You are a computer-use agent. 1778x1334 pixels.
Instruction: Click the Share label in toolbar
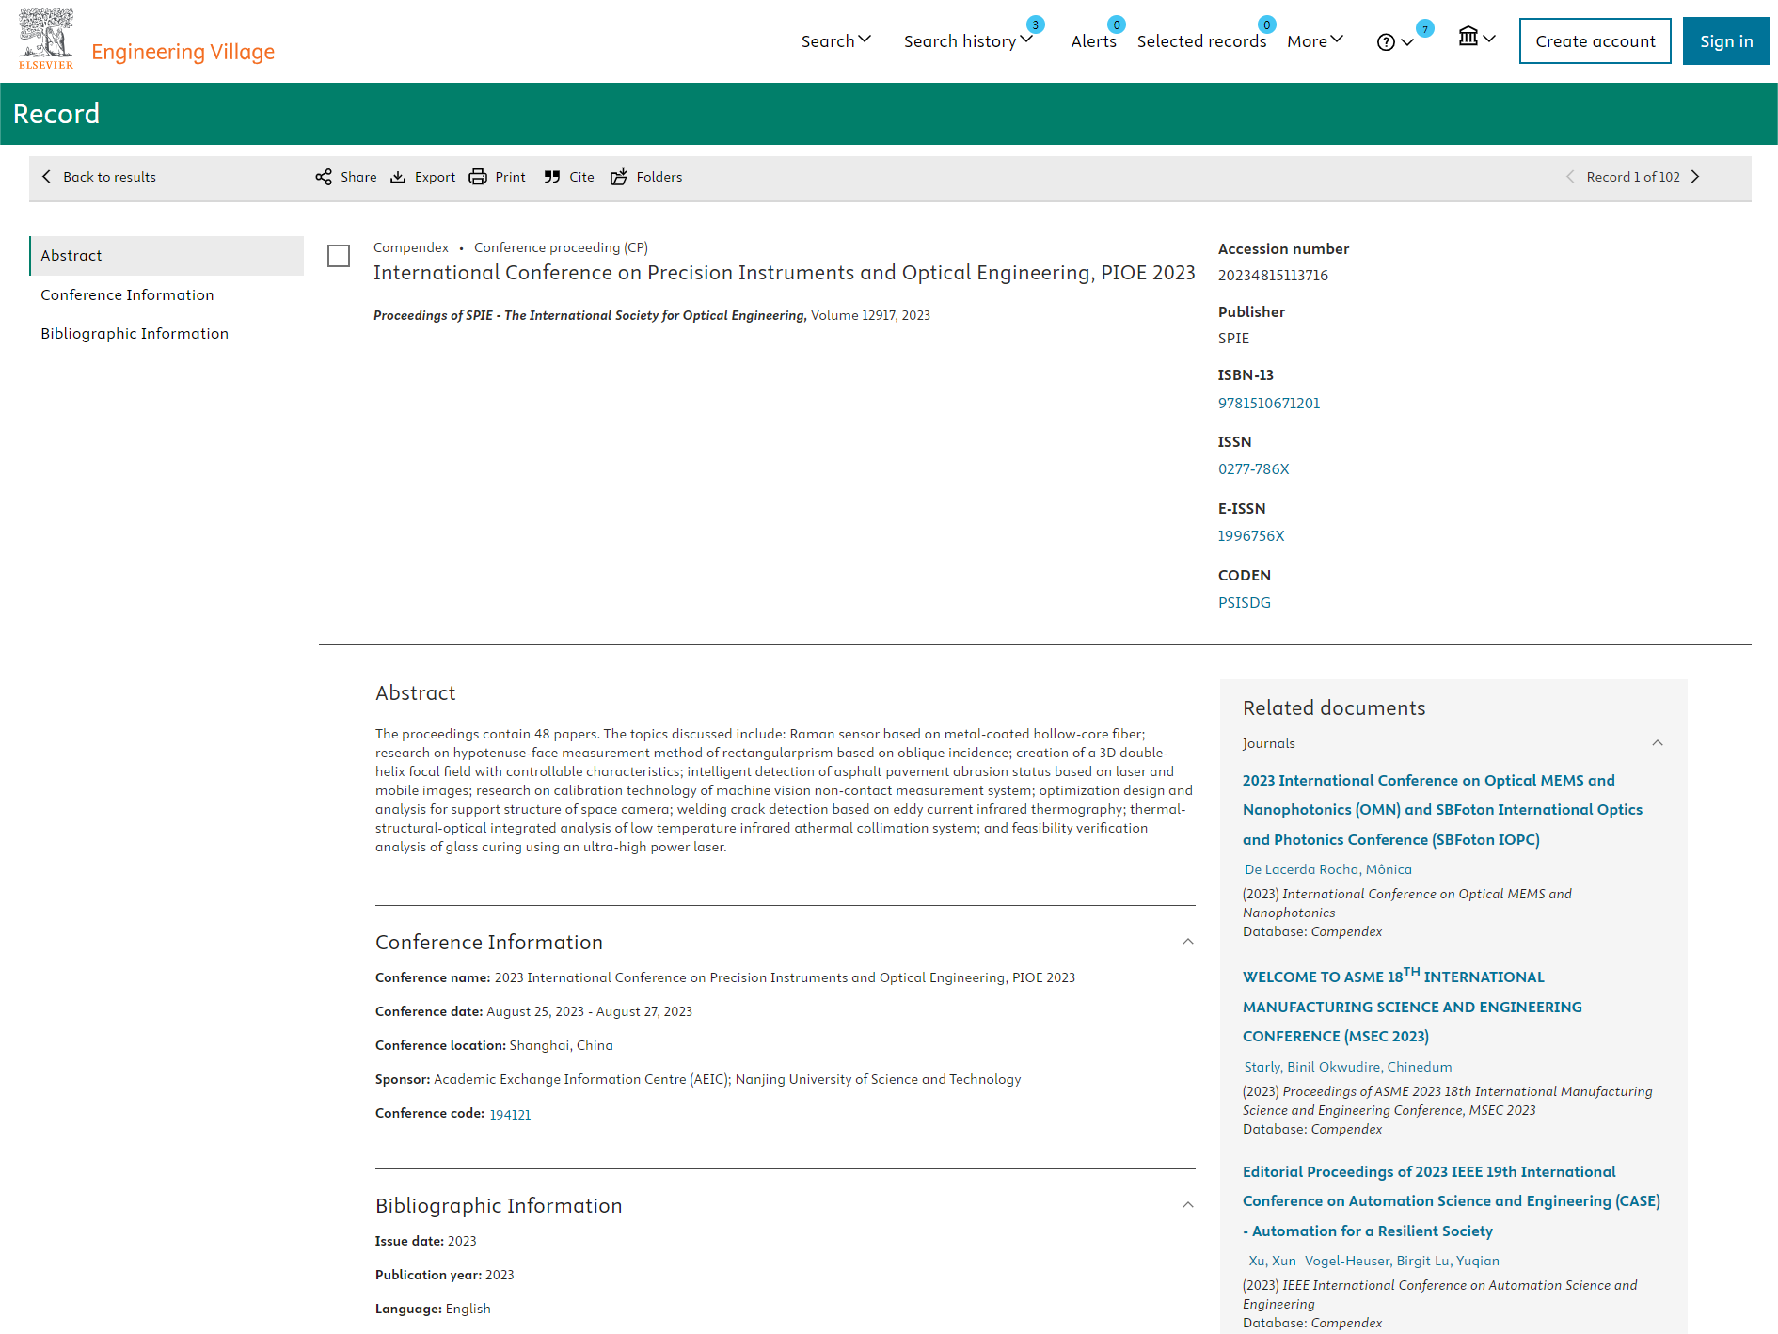tap(358, 177)
